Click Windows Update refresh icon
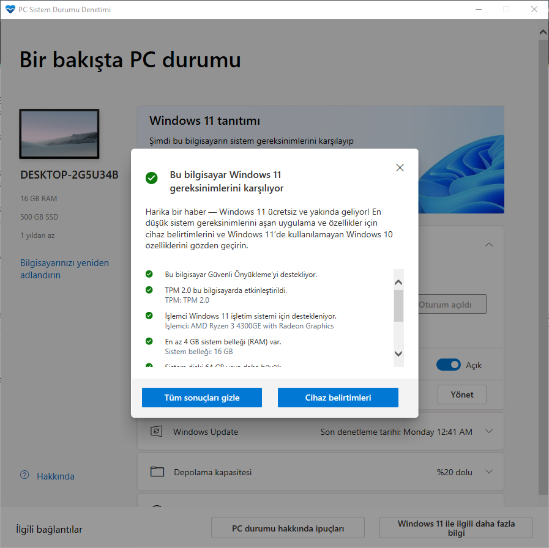This screenshot has width=549, height=548. (156, 431)
